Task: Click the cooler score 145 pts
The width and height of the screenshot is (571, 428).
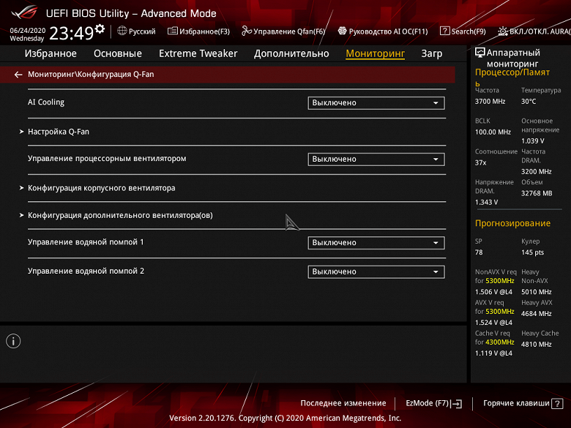Action: coord(532,252)
